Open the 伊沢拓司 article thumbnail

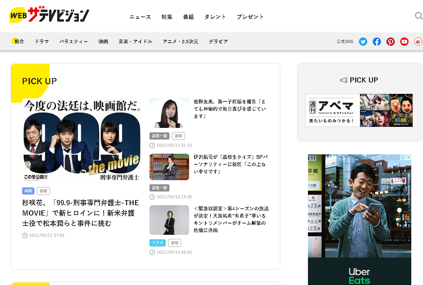click(x=169, y=167)
